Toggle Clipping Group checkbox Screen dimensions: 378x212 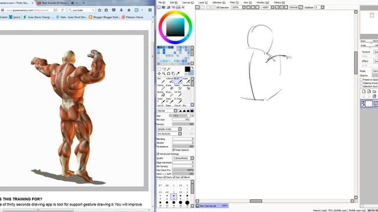click(361, 83)
